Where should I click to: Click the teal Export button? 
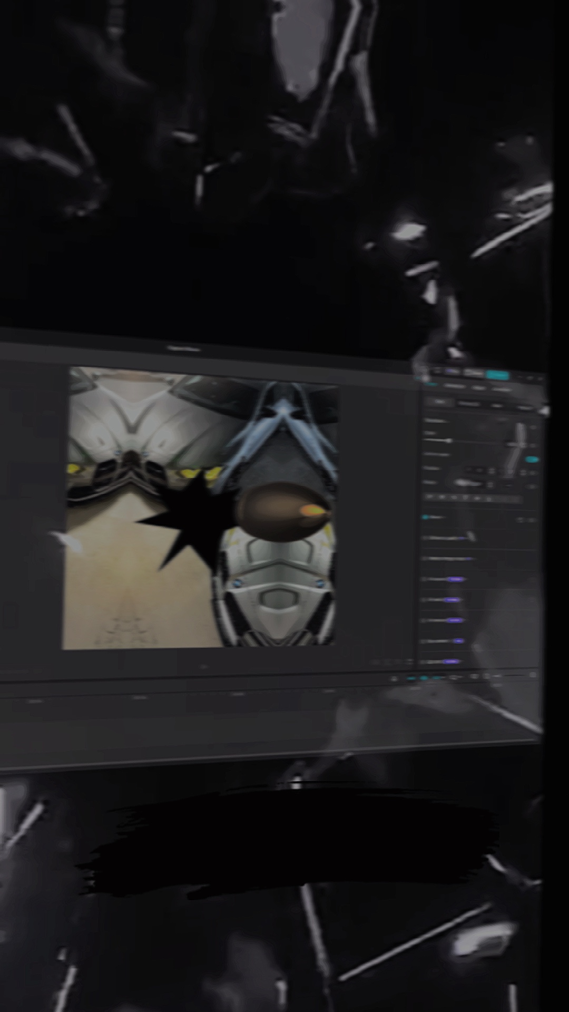click(497, 375)
